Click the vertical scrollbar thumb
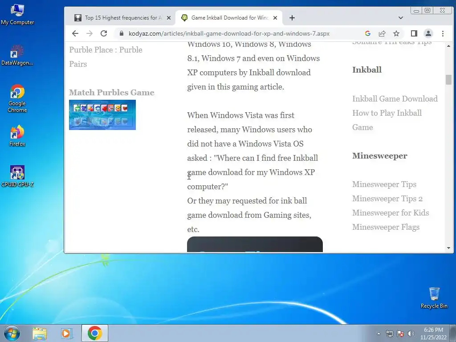The width and height of the screenshot is (456, 342). [x=448, y=80]
